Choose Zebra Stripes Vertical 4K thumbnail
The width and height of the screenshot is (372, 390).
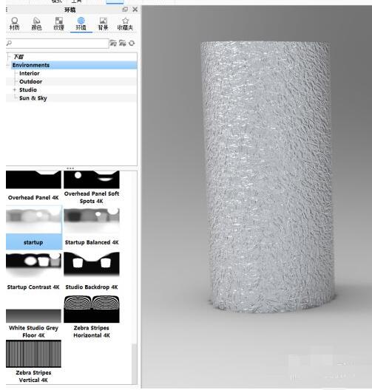click(33, 361)
